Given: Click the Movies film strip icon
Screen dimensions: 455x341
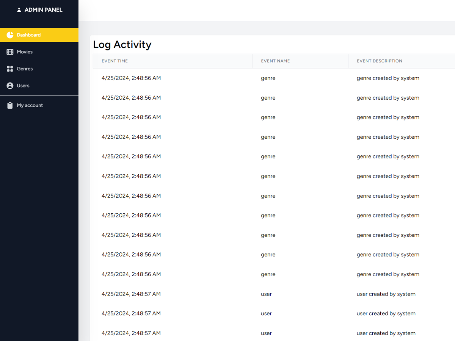Looking at the screenshot, I should coord(10,52).
